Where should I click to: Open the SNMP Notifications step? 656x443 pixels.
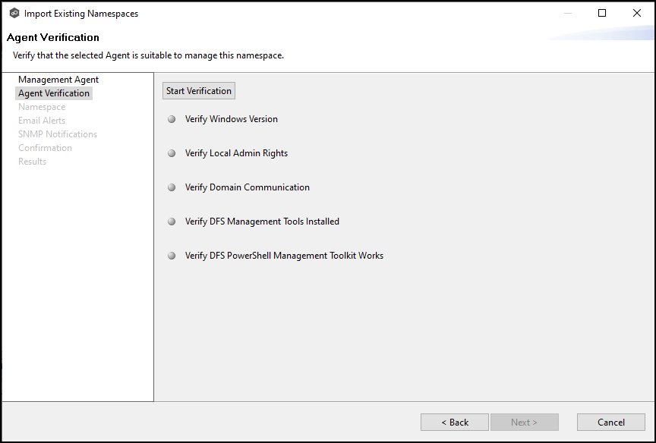(x=58, y=134)
